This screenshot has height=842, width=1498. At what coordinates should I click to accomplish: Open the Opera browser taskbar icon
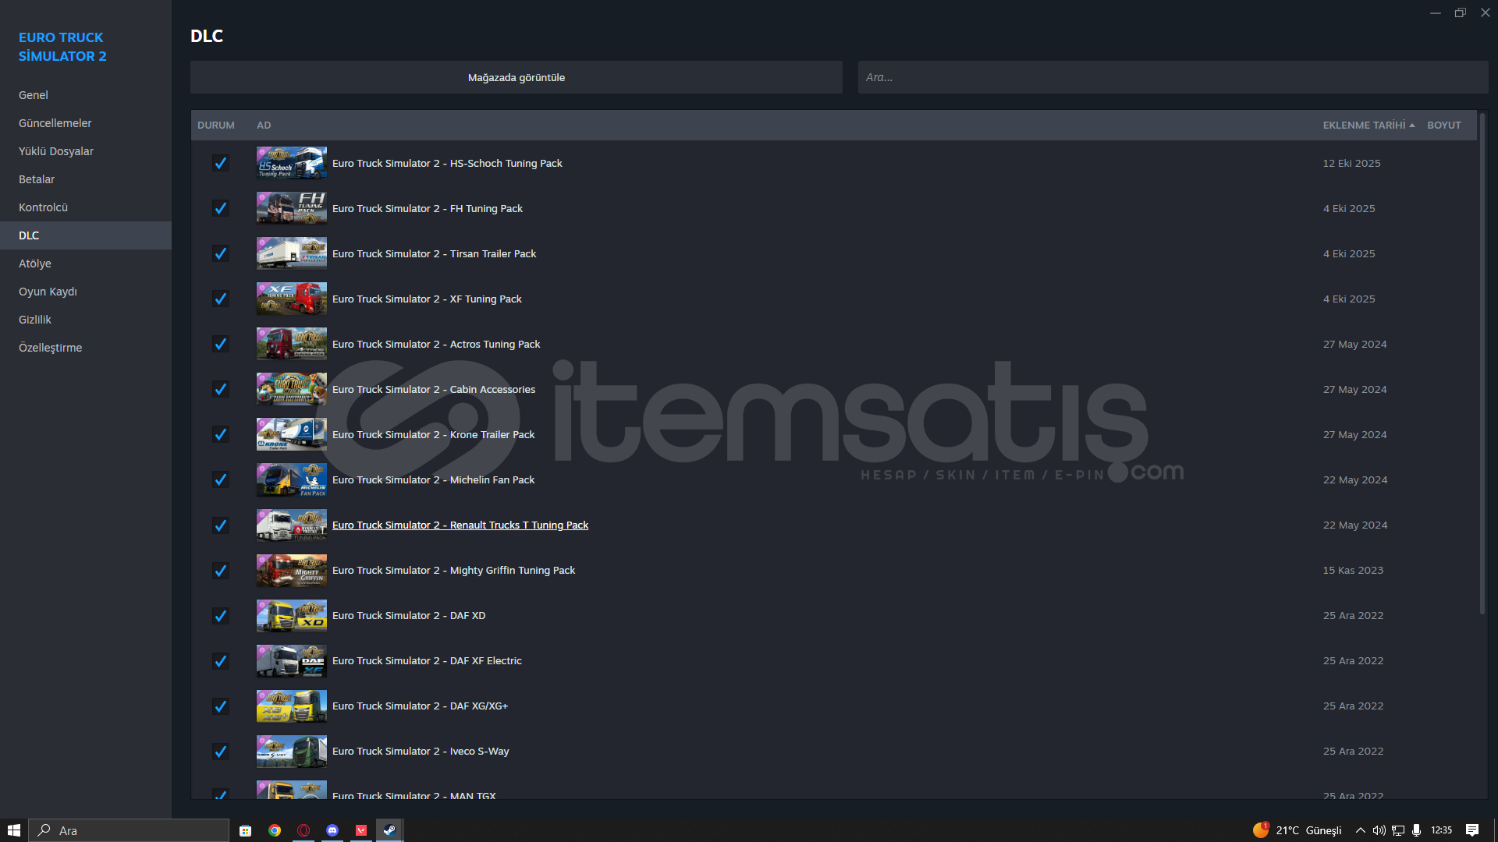(x=304, y=830)
